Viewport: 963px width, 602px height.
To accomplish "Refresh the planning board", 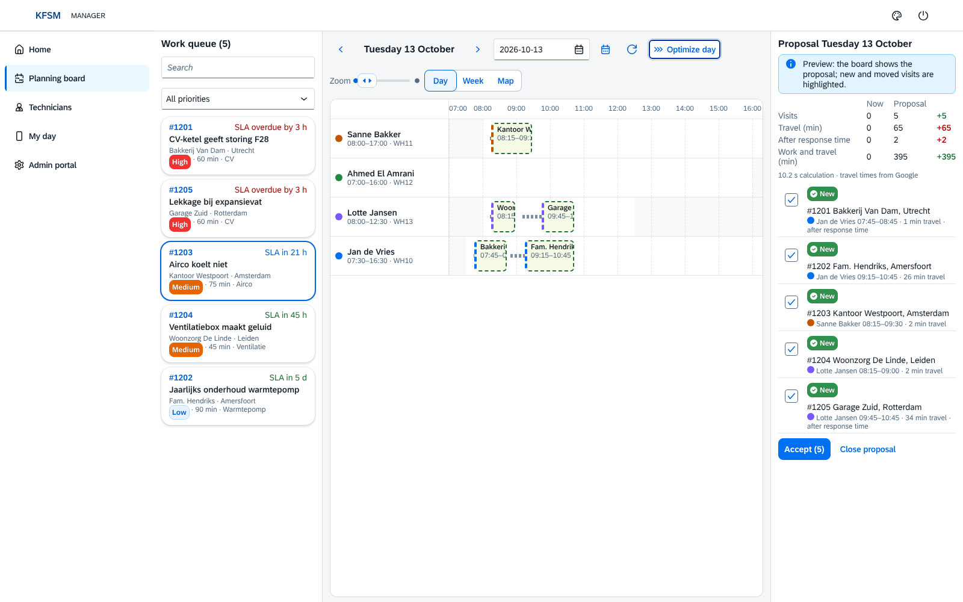I will click(632, 49).
